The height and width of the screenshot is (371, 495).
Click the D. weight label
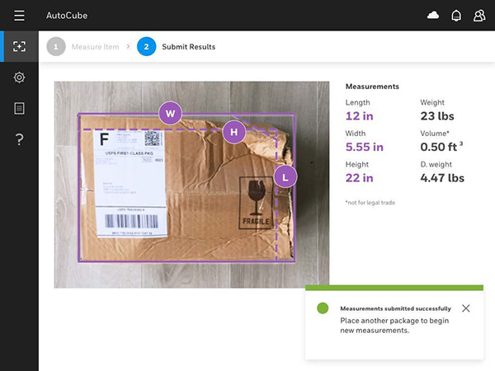click(436, 164)
